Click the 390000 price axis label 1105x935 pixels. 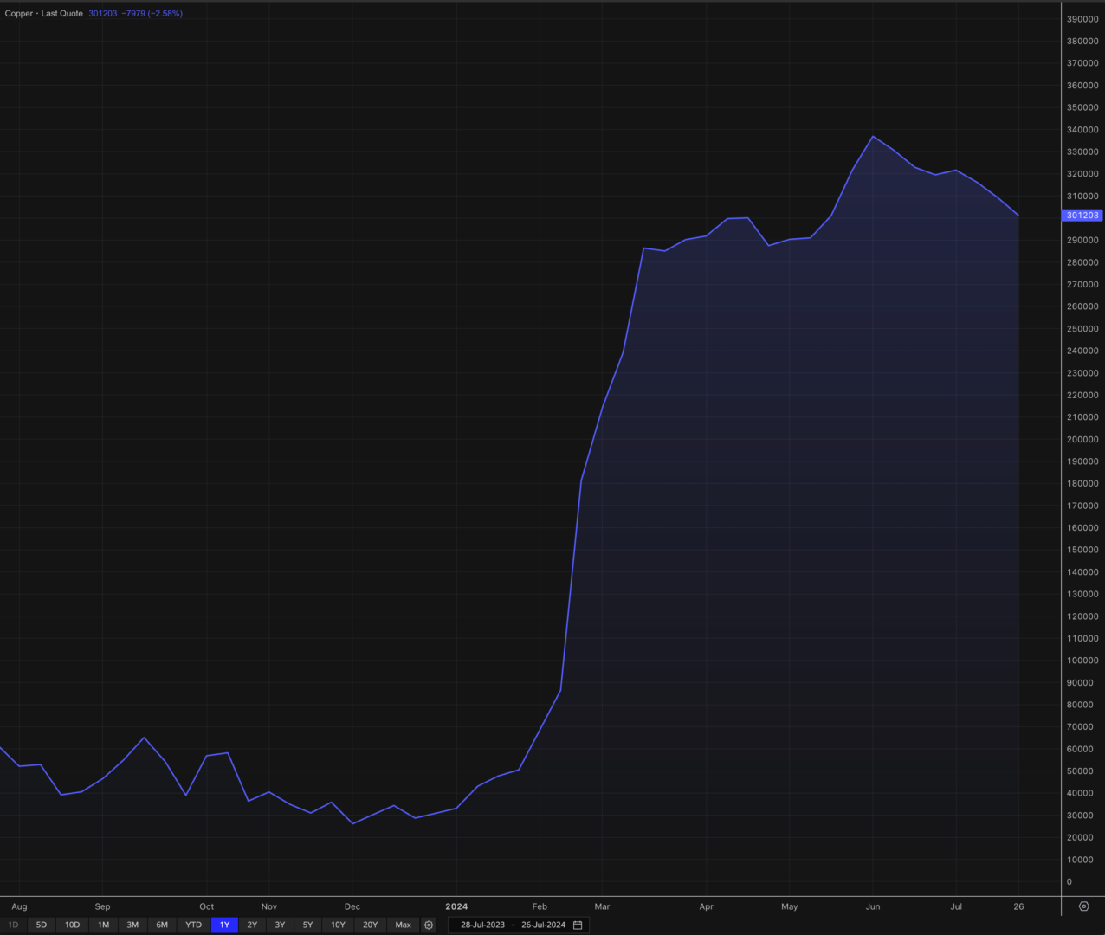pos(1082,19)
